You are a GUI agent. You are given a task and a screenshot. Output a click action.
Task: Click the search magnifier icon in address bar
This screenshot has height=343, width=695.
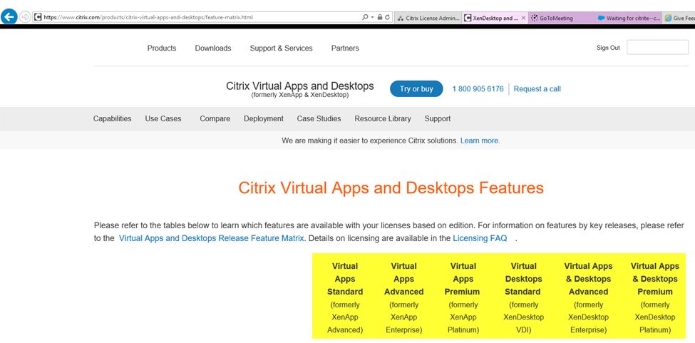(x=364, y=17)
